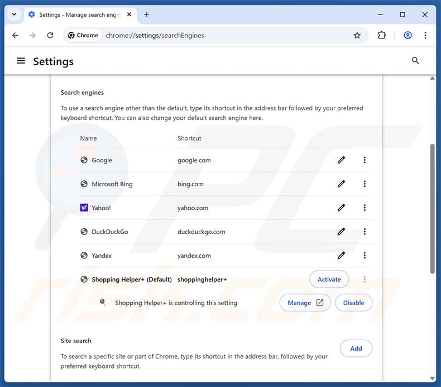The width and height of the screenshot is (441, 387).
Task: Select the Microsoft Bing row name
Action: [112, 184]
